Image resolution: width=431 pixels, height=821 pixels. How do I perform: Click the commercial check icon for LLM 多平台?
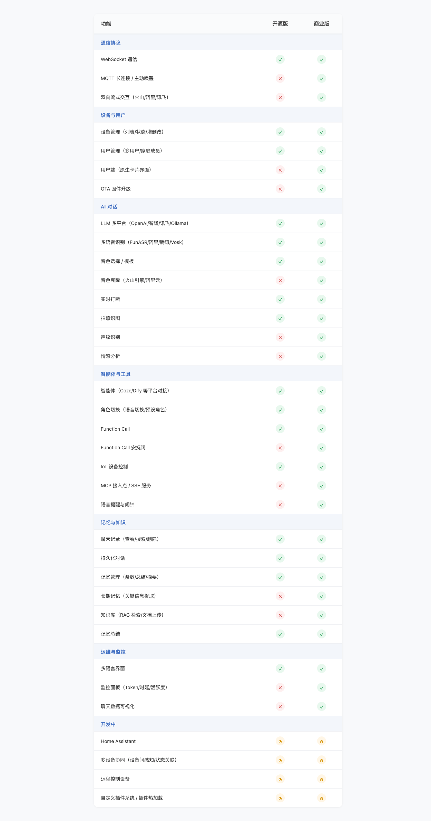pos(322,223)
